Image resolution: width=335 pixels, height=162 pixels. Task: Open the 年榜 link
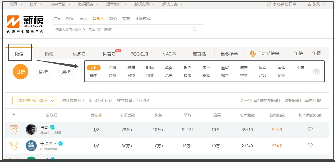299,53
